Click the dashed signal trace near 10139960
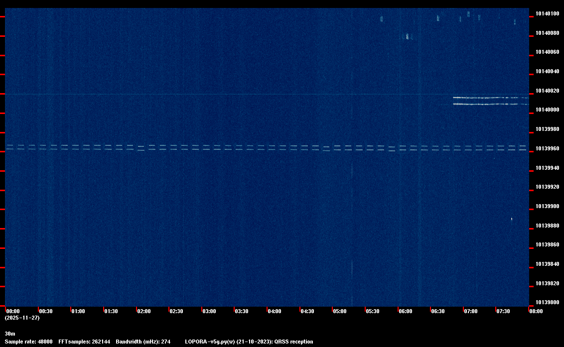Screen dimensions: 564x347 249,147
